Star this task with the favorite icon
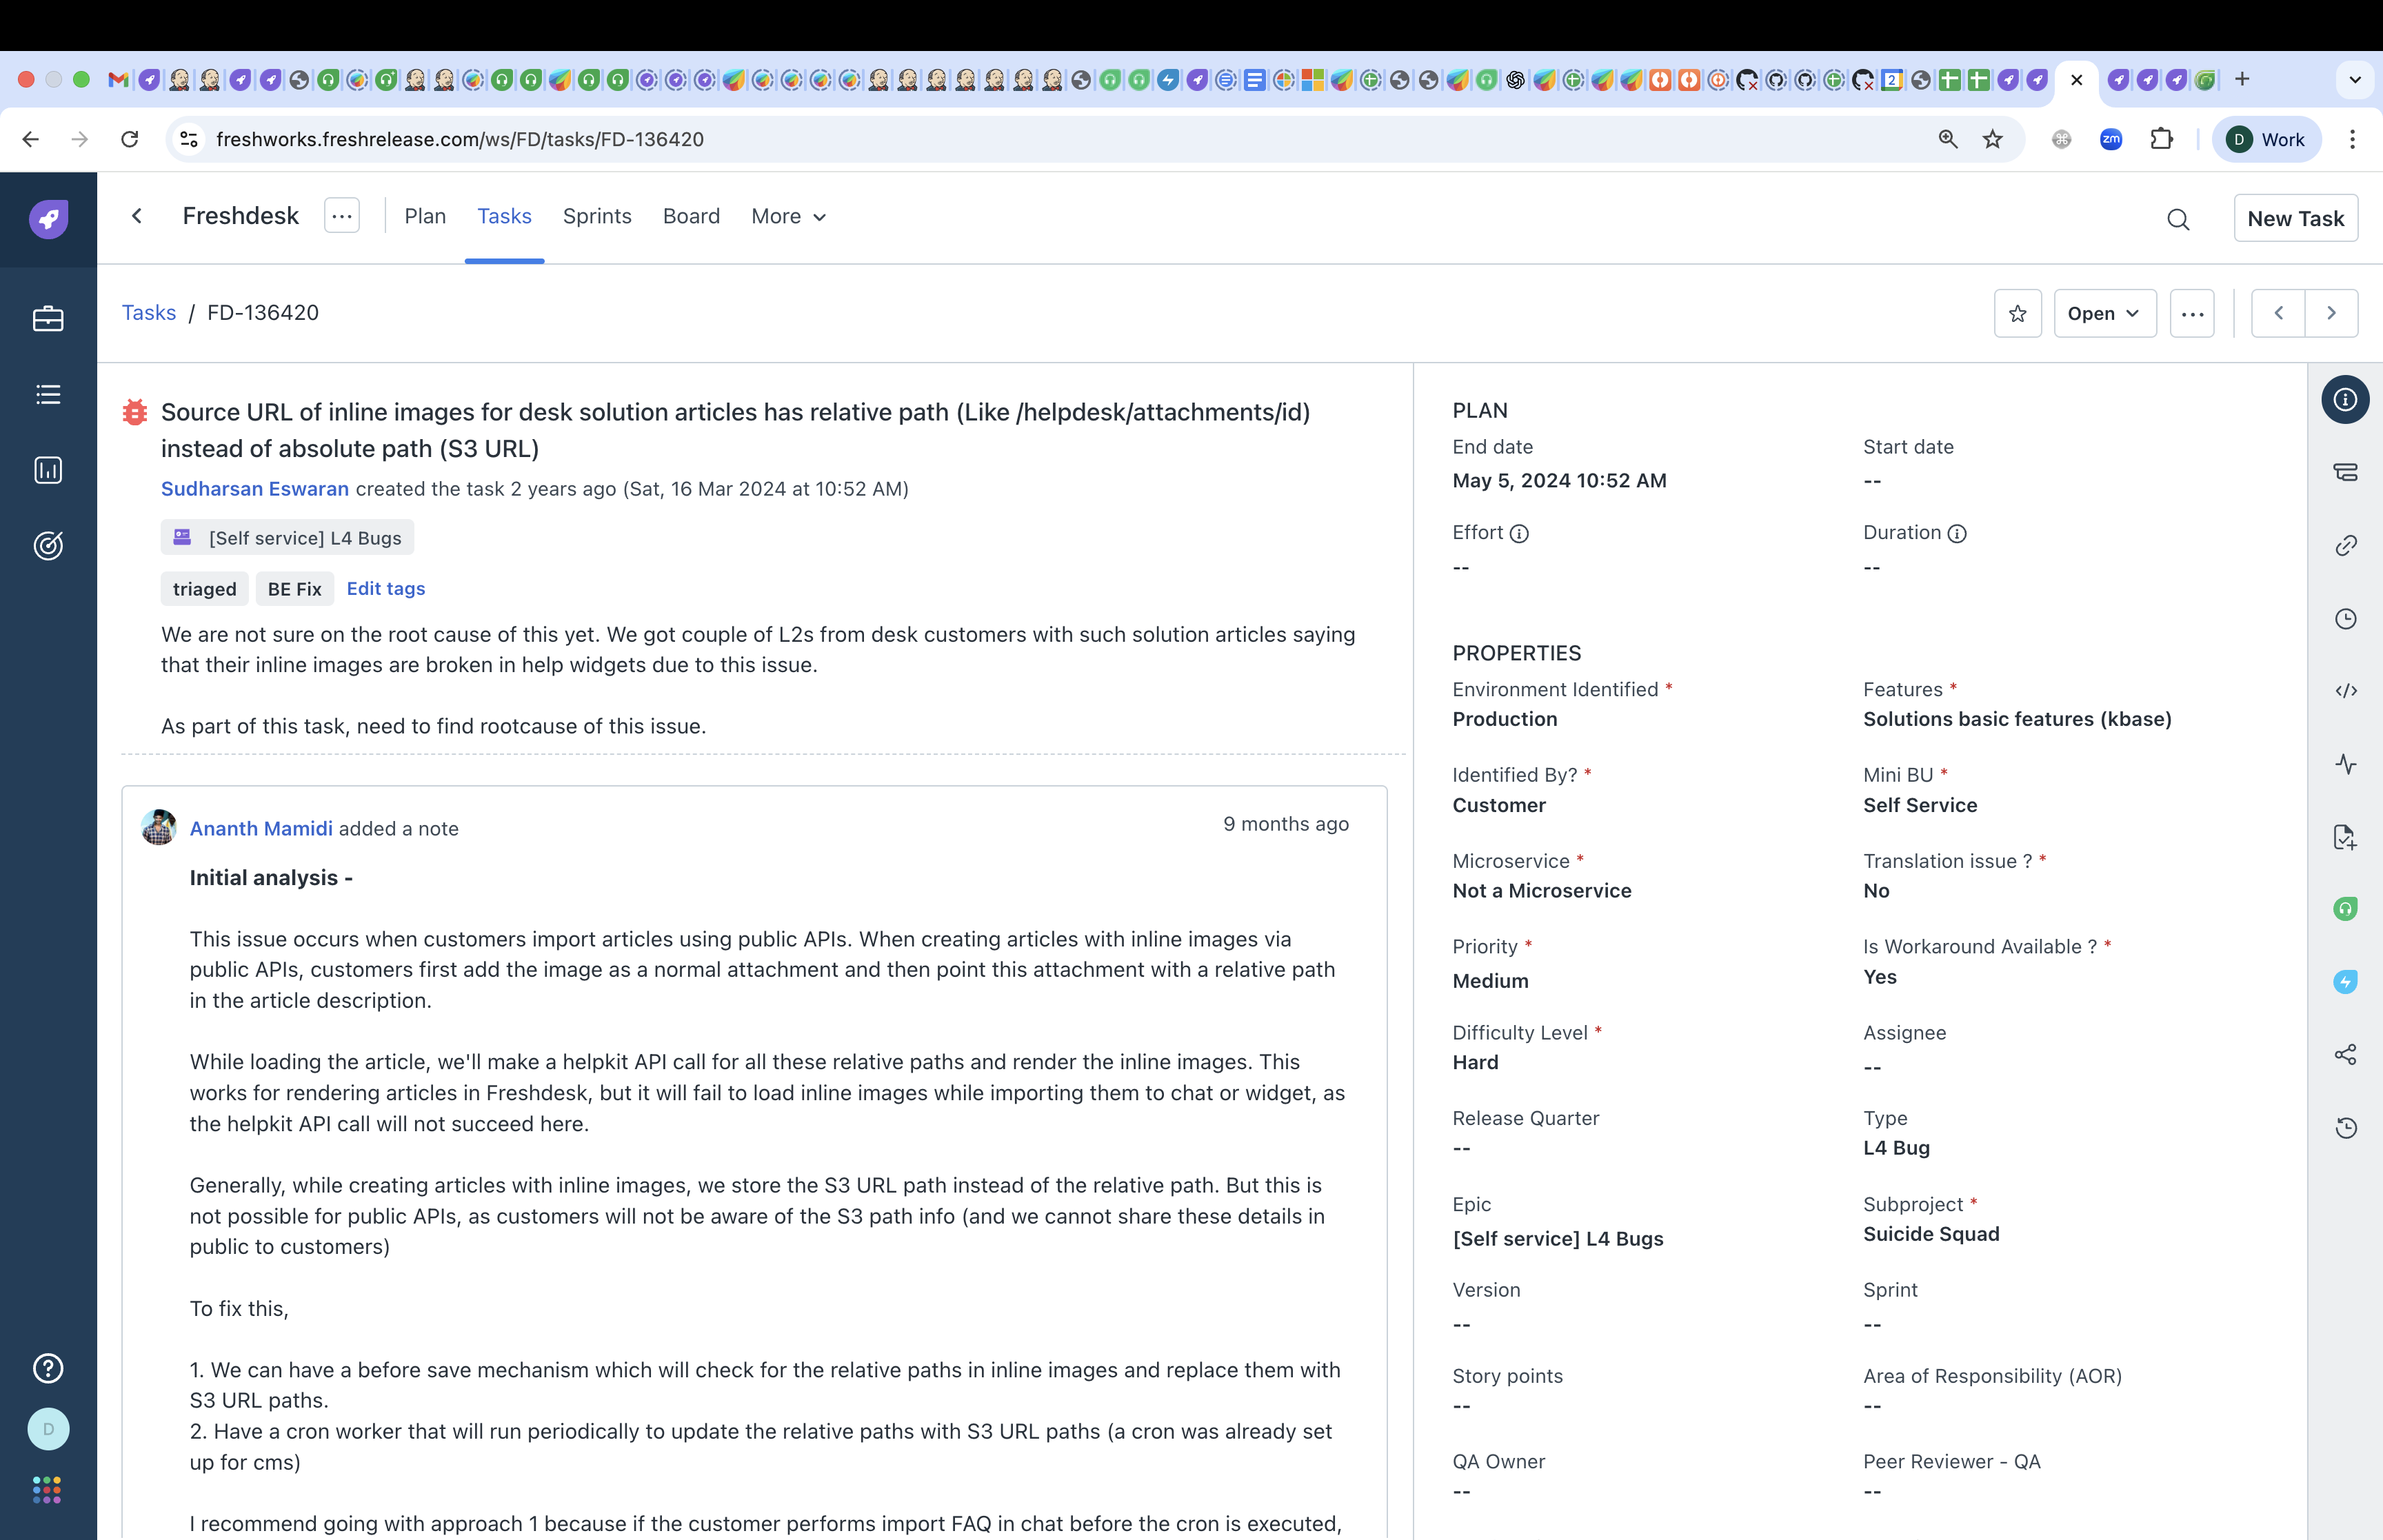2383x1540 pixels. (2017, 313)
